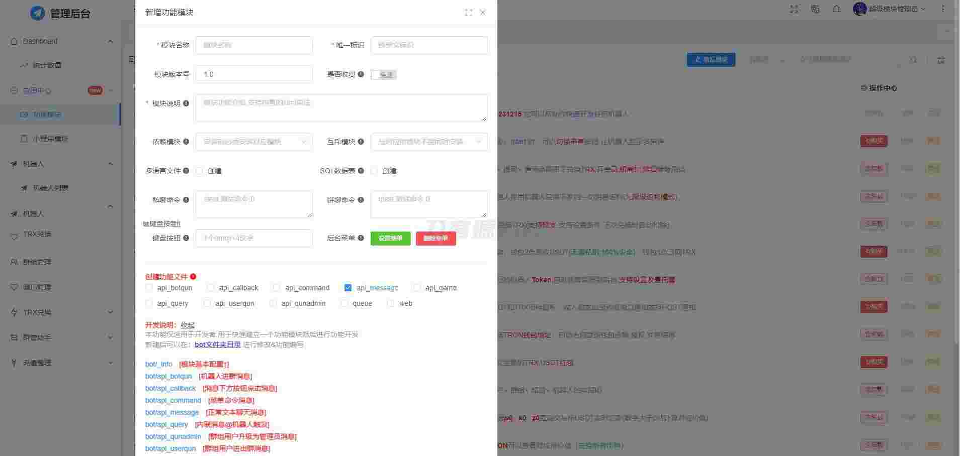Expand the 群管助手 sidebar group
This screenshot has width=960, height=456.
pyautogui.click(x=111, y=337)
